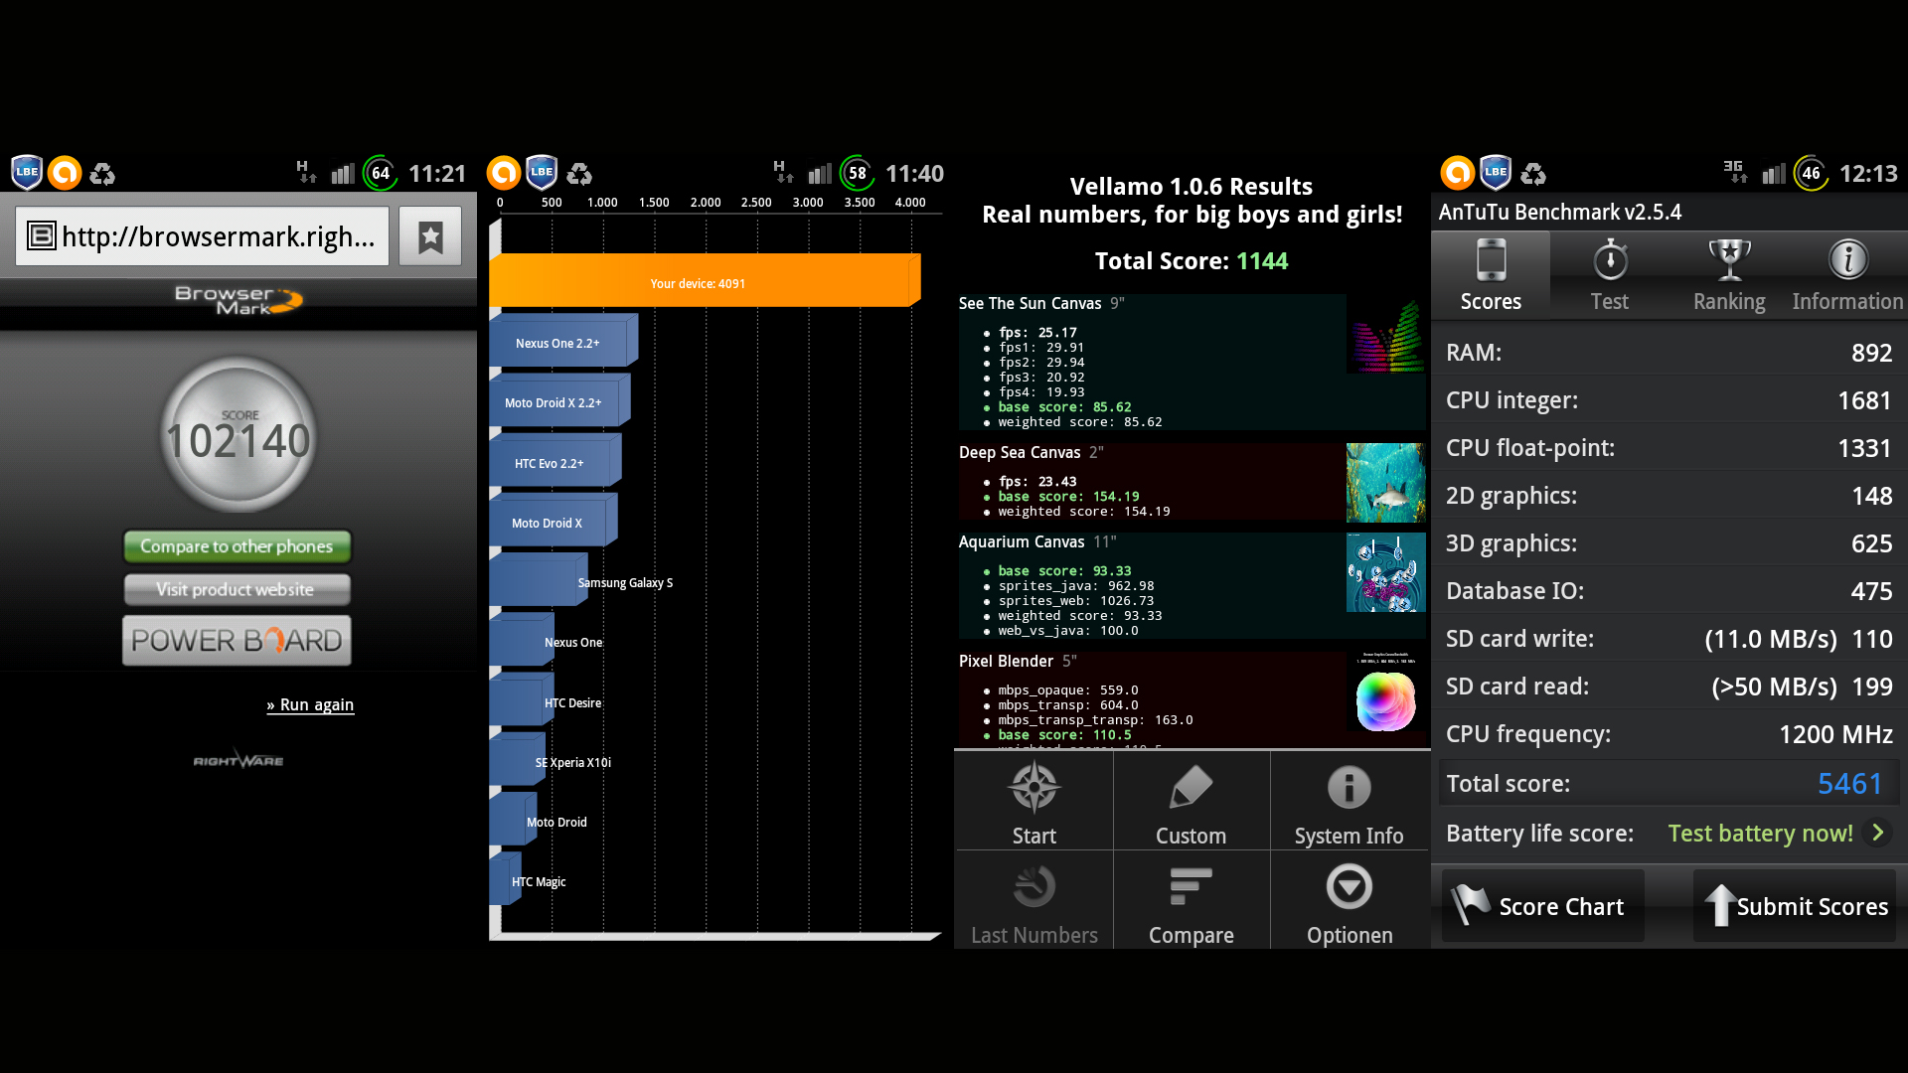
Task: Click Test battery now link
Action: point(1760,833)
